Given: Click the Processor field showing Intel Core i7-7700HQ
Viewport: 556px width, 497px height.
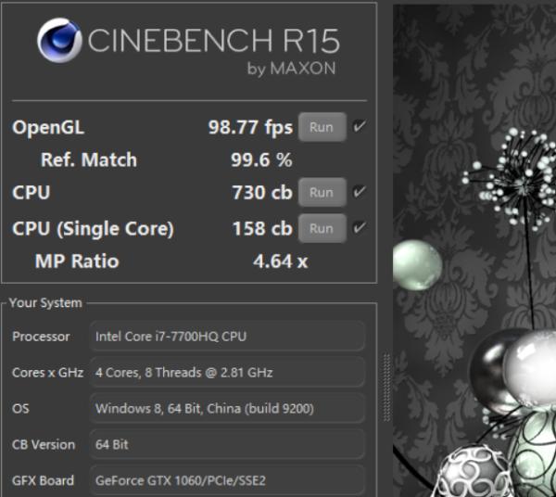Looking at the screenshot, I should (x=227, y=337).
